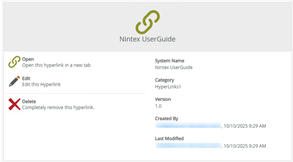Click the System Name field label

(x=170, y=61)
